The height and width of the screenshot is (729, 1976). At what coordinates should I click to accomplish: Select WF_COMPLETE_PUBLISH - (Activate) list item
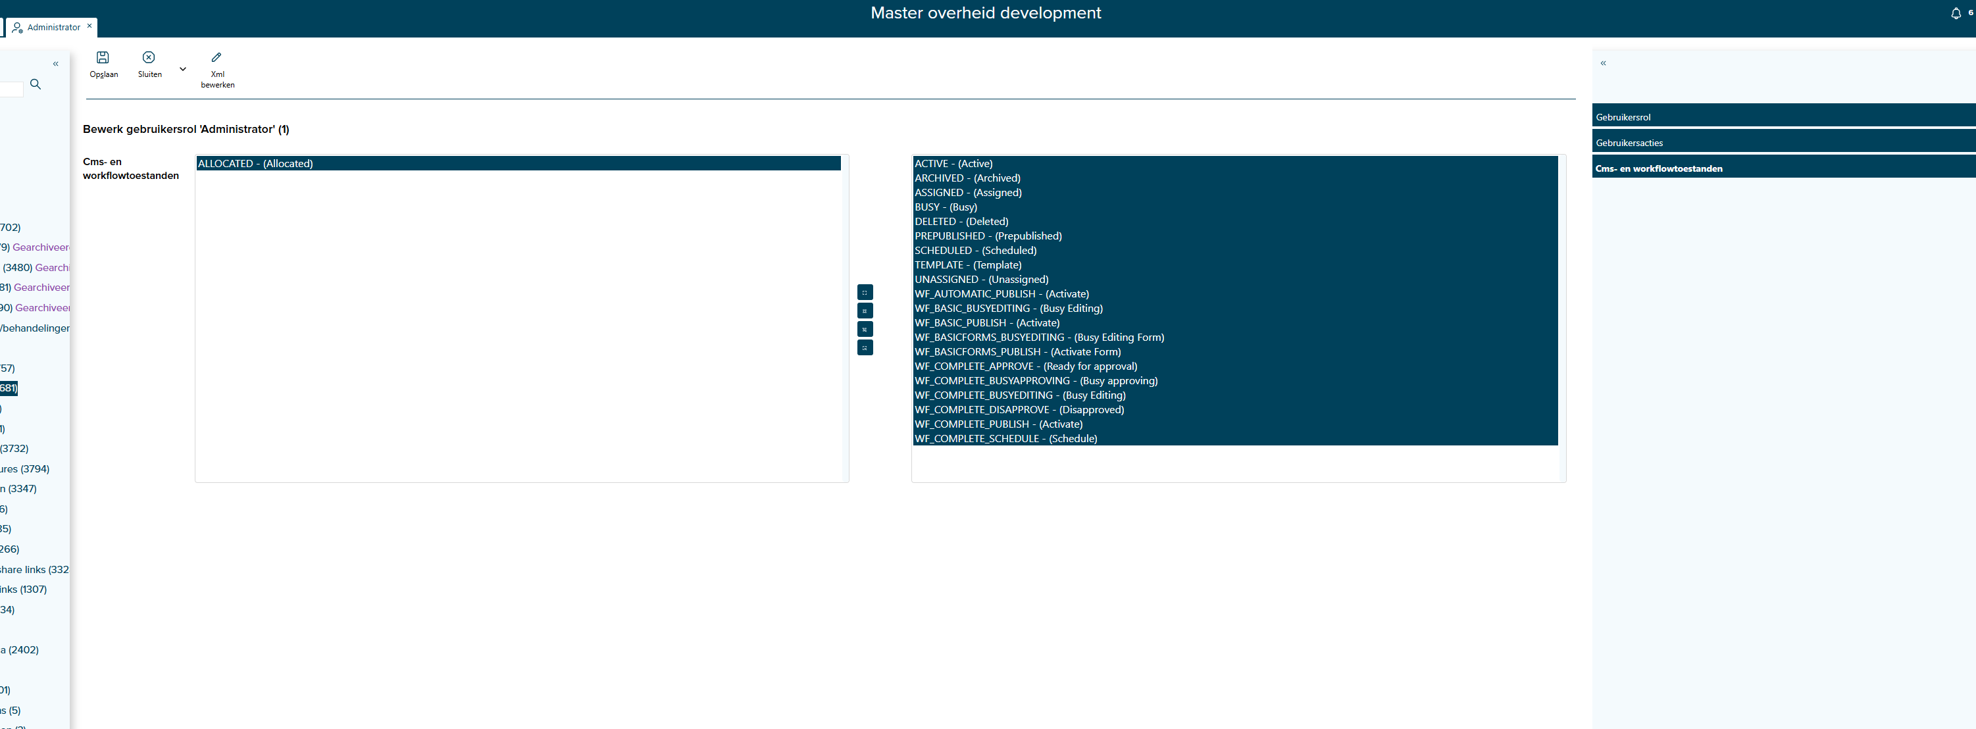click(x=998, y=424)
